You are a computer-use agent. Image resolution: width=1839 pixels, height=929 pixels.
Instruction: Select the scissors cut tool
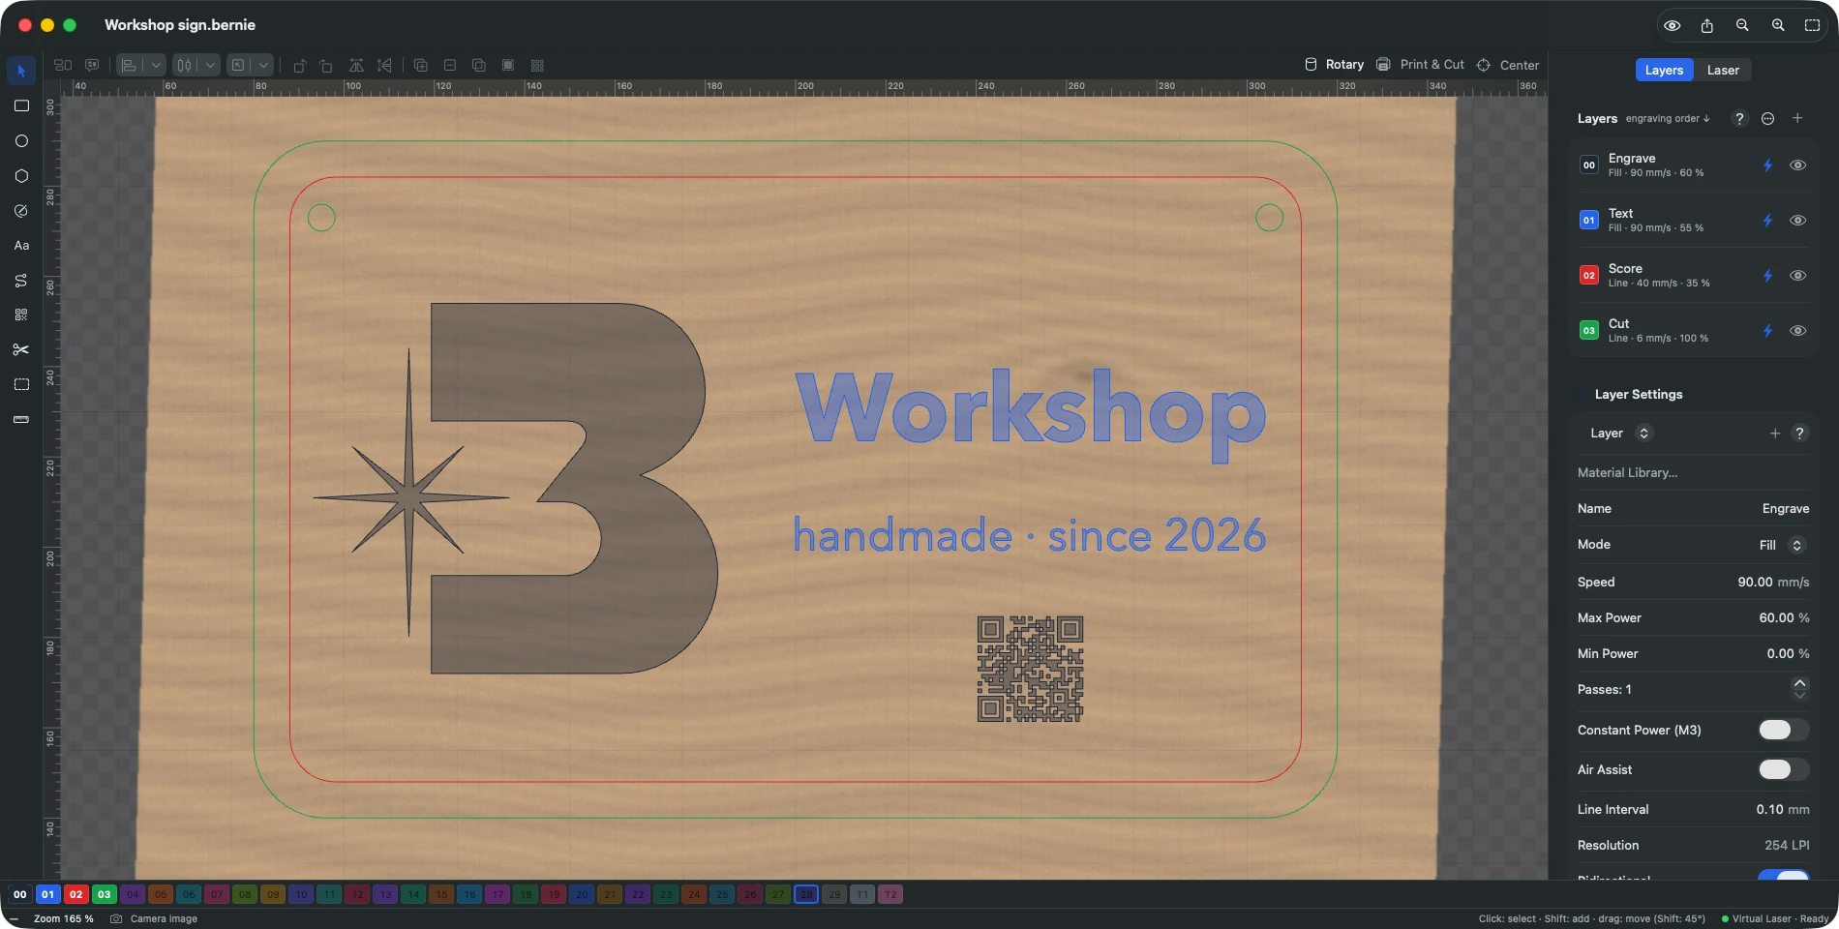click(x=21, y=349)
